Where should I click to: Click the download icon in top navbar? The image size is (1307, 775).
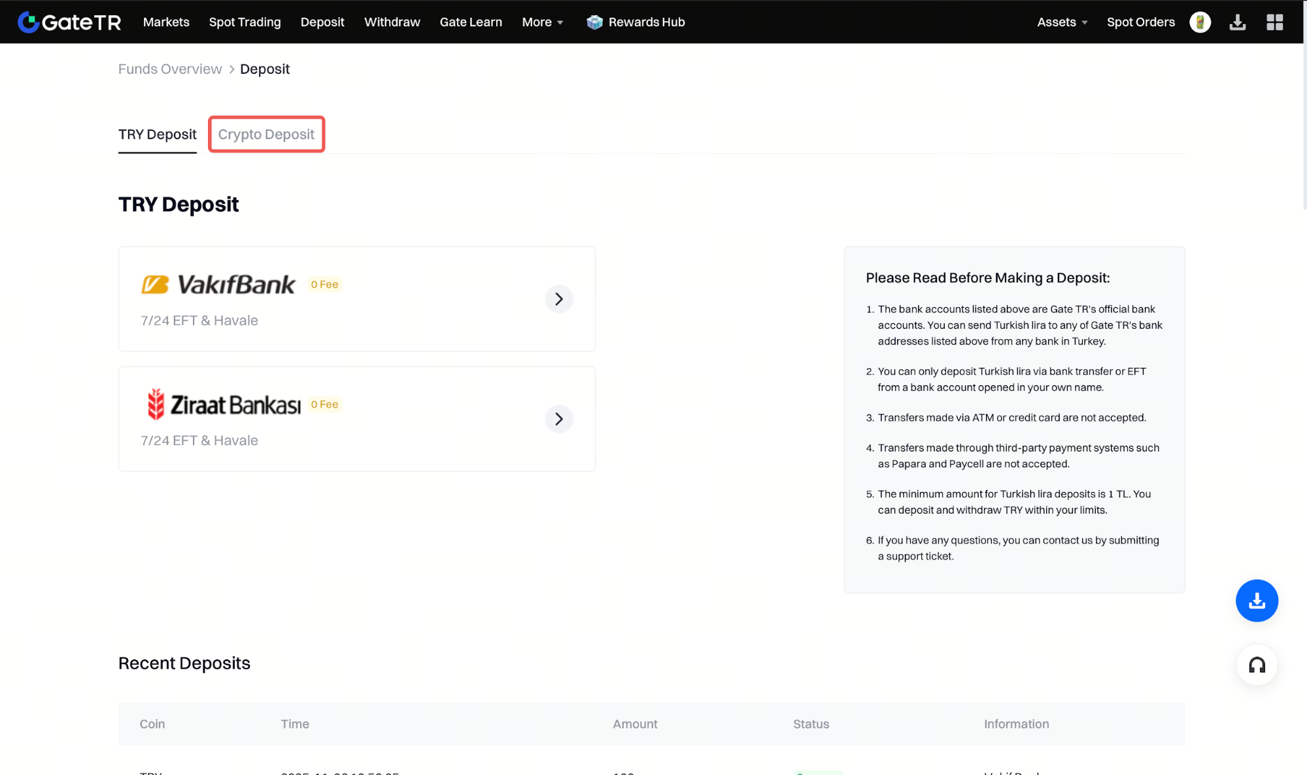click(1237, 22)
